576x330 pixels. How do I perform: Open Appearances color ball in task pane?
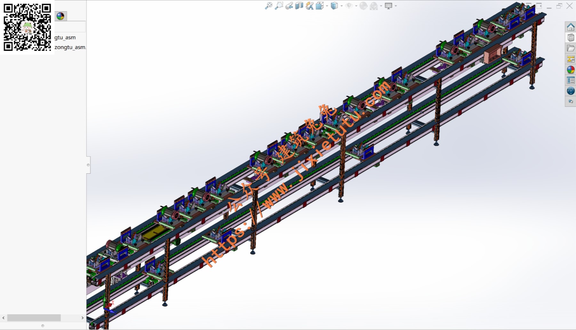click(571, 70)
